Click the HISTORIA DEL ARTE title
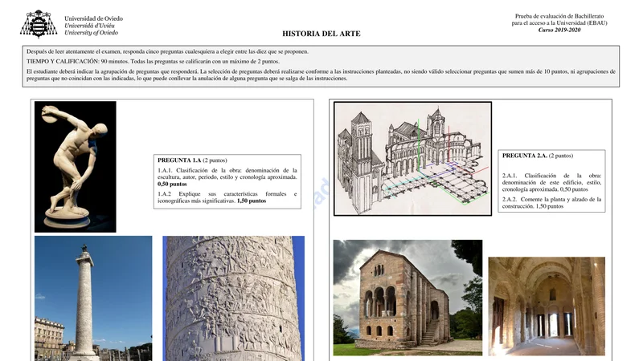 point(321,34)
